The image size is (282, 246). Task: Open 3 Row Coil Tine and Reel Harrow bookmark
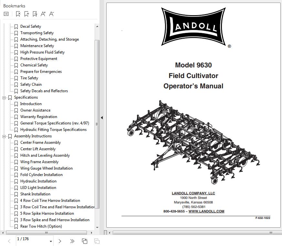click(x=57, y=207)
